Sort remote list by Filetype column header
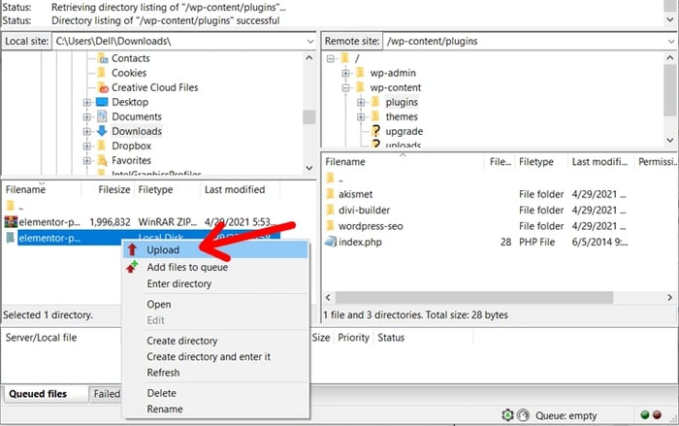The height and width of the screenshot is (426, 679). click(x=538, y=162)
